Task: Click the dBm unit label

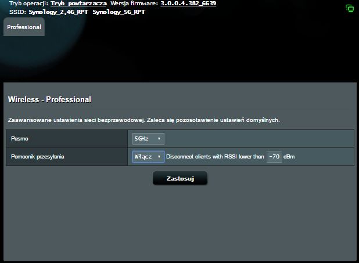Action: (289, 157)
